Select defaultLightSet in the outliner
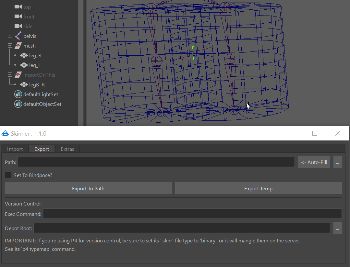The height and width of the screenshot is (267, 350). point(41,95)
